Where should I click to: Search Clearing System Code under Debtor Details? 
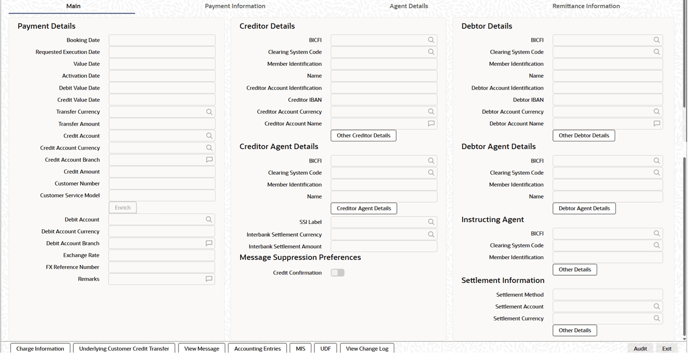click(656, 52)
